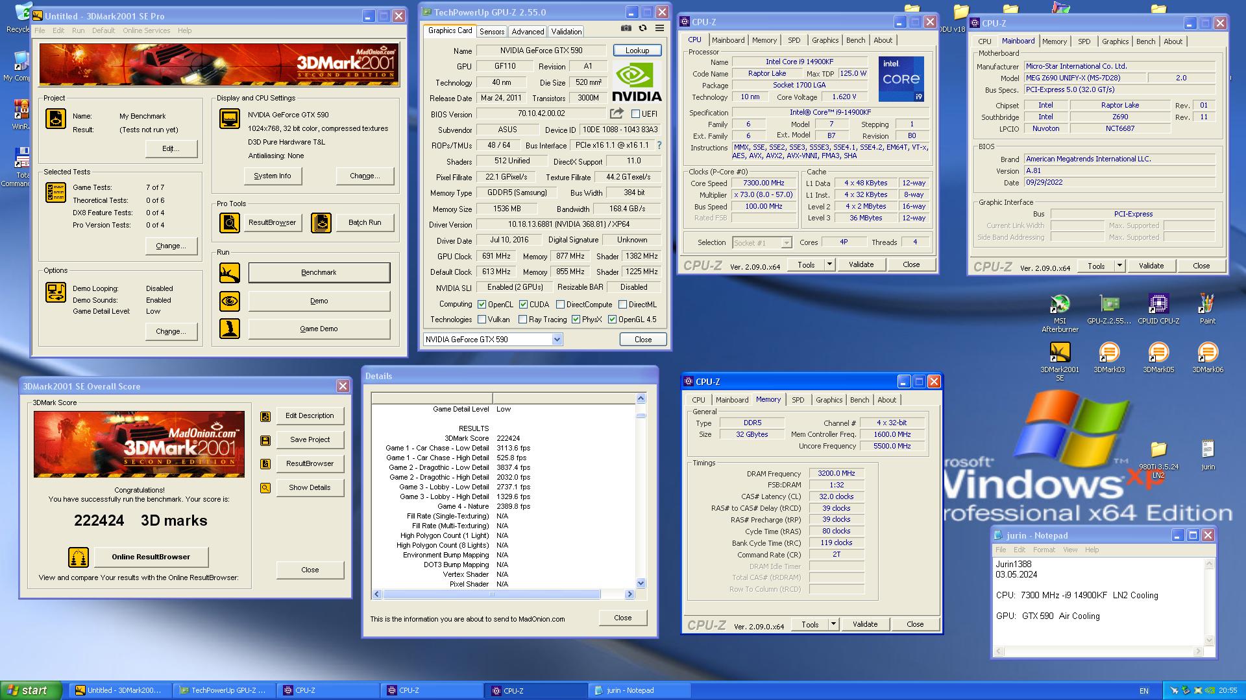Click the Save Project disk icon
The image size is (1246, 700).
265,441
